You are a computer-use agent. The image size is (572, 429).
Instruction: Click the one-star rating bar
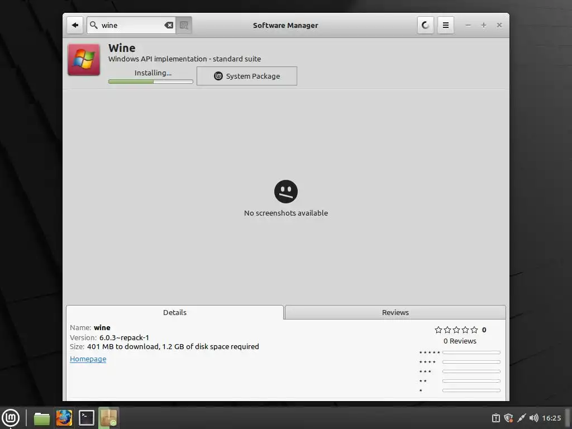tap(471, 390)
